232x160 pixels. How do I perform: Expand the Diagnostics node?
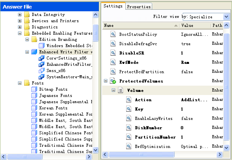tap(20, 27)
